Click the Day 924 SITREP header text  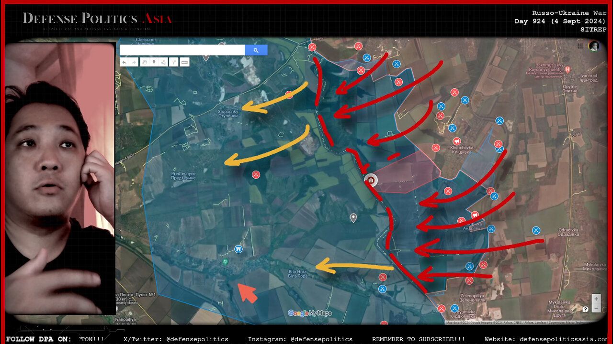tap(560, 21)
